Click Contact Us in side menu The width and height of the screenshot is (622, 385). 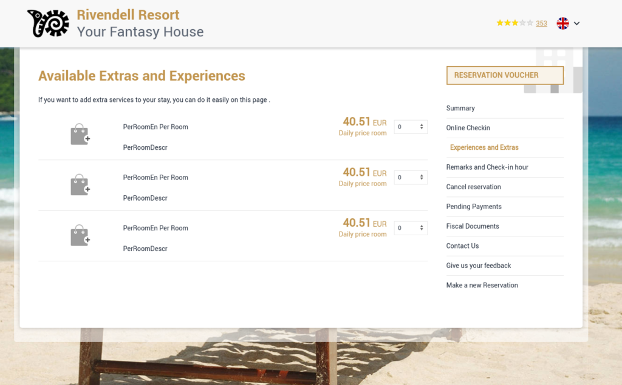coord(462,246)
